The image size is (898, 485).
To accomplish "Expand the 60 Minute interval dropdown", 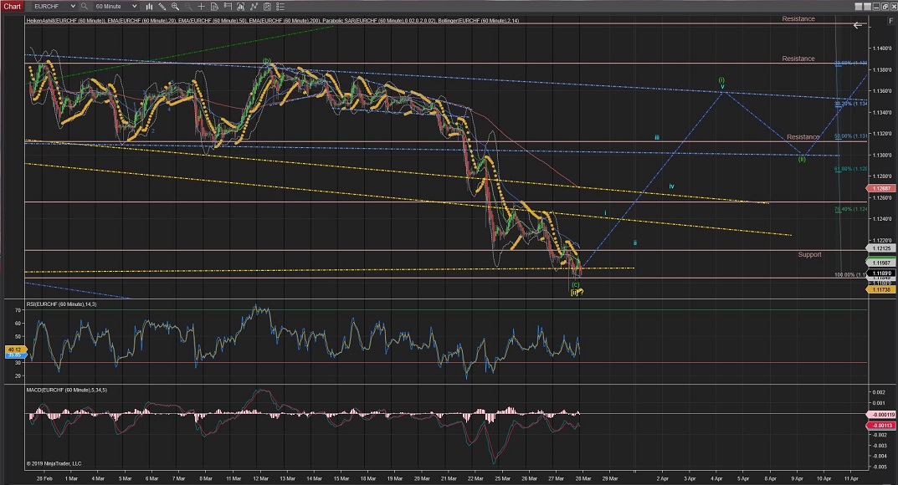I will point(135,6).
